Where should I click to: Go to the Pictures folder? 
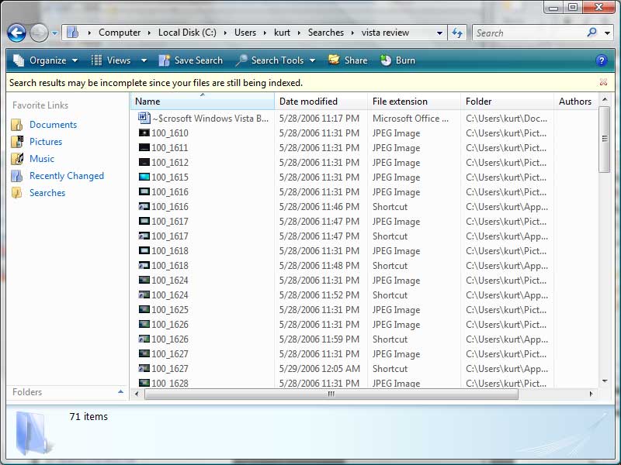tap(48, 141)
